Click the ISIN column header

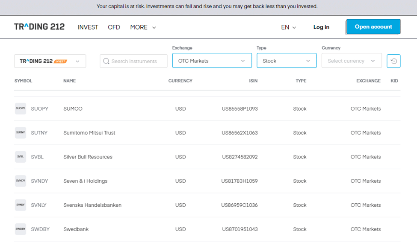[253, 81]
